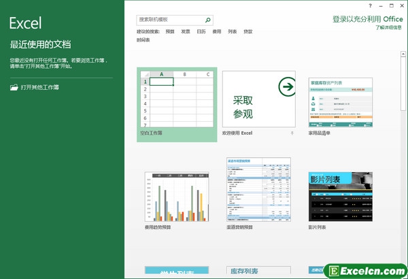
Task: Select suggested search 贷款
Action: tap(248, 31)
